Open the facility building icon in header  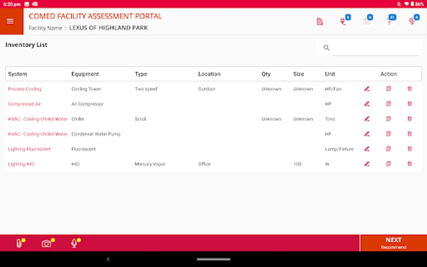tap(320, 21)
